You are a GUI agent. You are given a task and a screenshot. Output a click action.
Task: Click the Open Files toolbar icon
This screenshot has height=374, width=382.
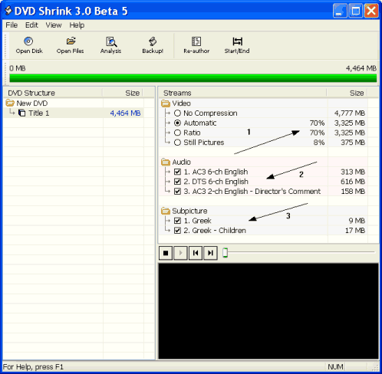click(71, 45)
